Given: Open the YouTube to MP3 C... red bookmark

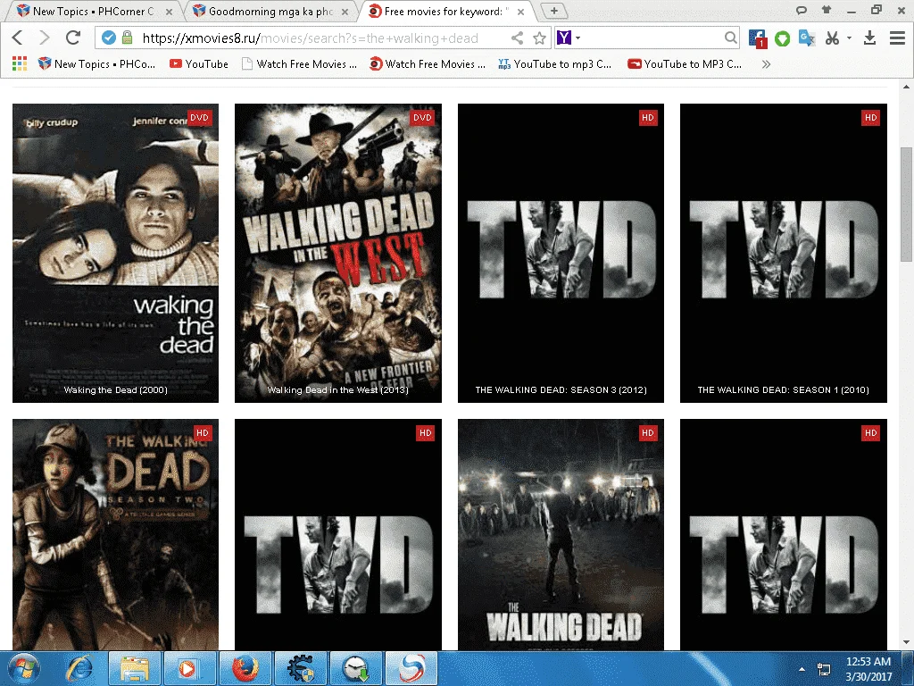Looking at the screenshot, I should click(685, 64).
